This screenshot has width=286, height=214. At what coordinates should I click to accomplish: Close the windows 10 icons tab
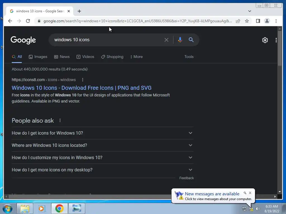click(x=69, y=11)
